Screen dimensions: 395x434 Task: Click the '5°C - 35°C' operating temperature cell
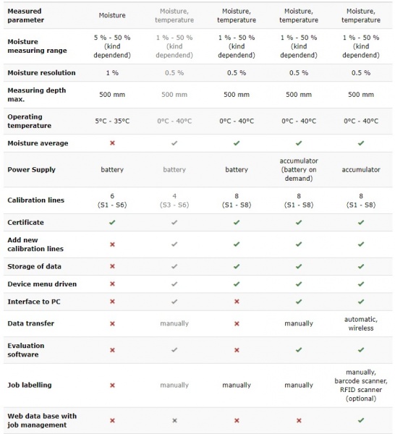pyautogui.click(x=112, y=122)
